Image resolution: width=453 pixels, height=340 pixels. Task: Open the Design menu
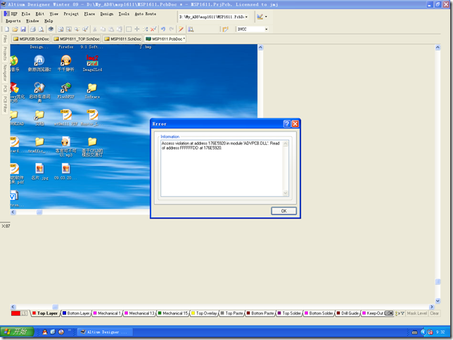click(107, 13)
